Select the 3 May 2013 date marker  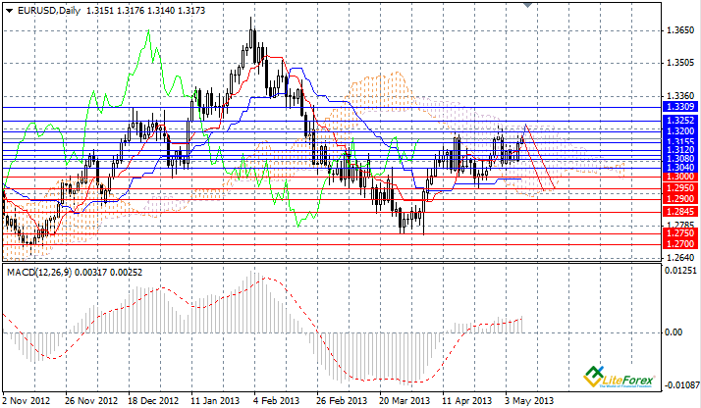pyautogui.click(x=528, y=401)
